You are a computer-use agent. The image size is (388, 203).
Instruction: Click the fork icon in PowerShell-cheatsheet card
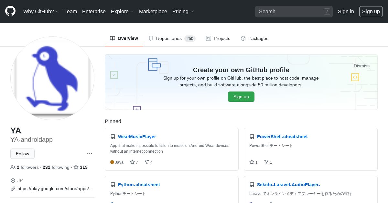point(266,162)
